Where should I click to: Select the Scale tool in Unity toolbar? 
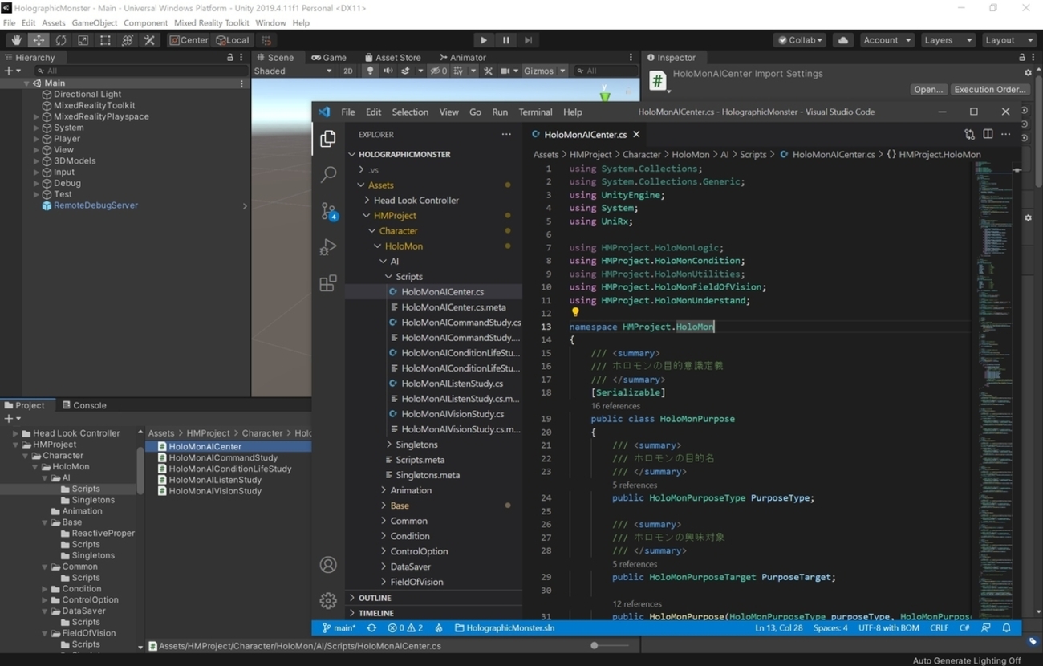(83, 39)
